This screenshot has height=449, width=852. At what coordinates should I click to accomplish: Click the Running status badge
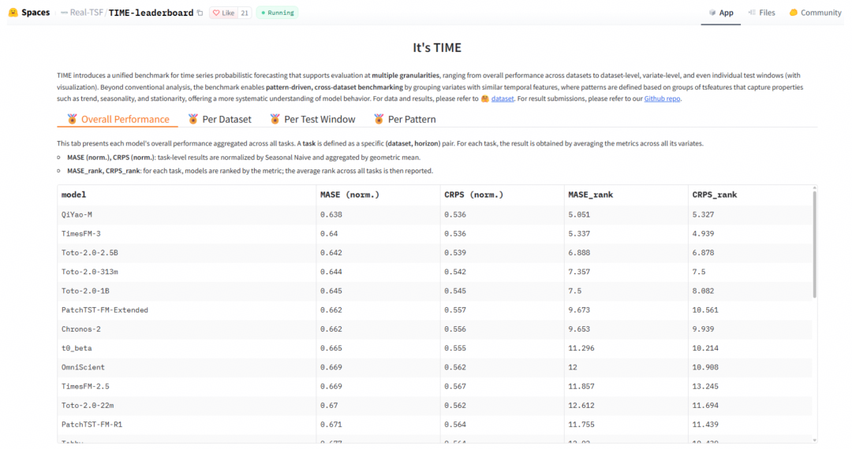click(277, 13)
